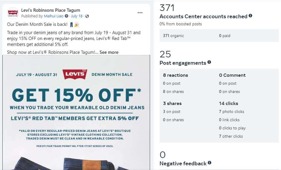Open Levi's Robinsons Place Tagum page name
281x170 pixels.
[x=51, y=10]
